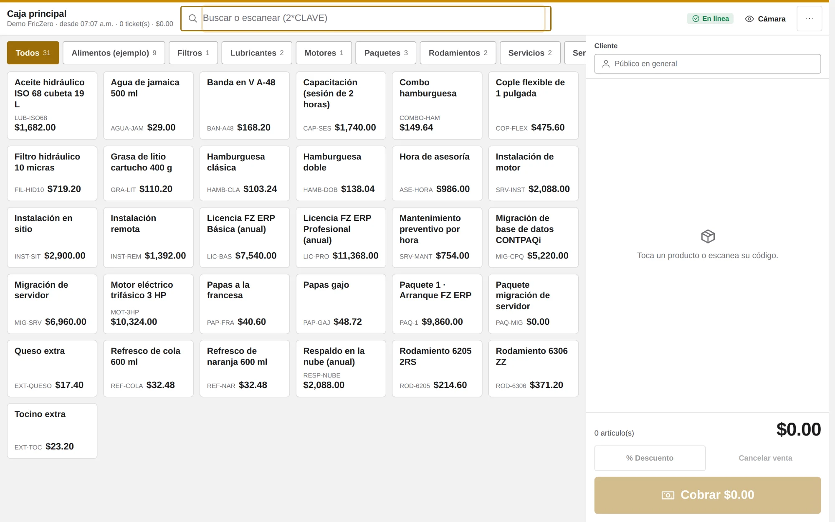Open the Lubricantes category tab
Screen dimensions: 835x522
point(257,53)
